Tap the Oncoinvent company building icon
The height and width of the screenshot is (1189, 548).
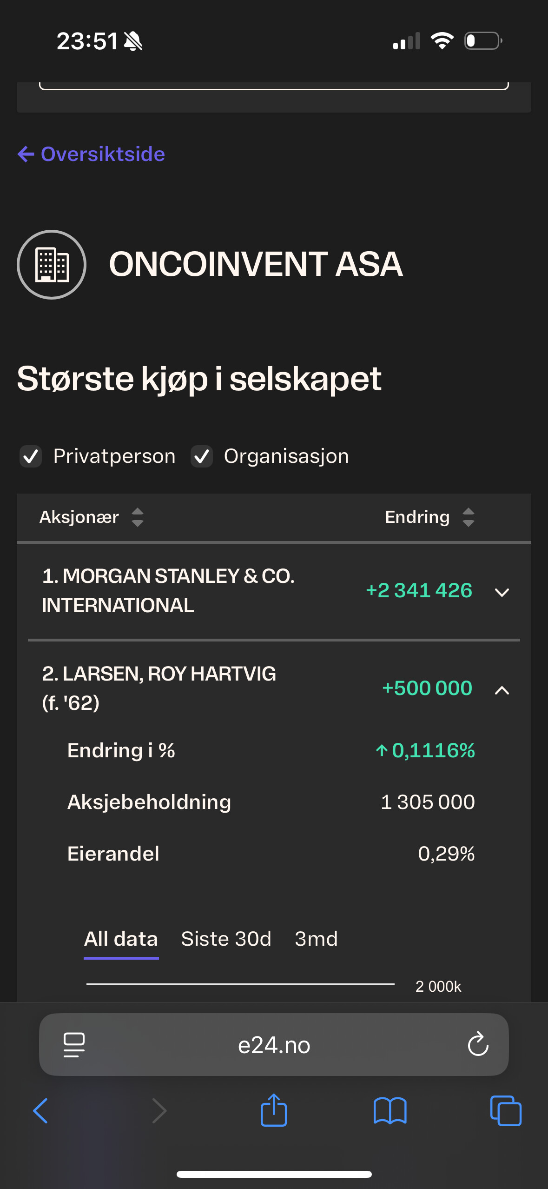[52, 264]
